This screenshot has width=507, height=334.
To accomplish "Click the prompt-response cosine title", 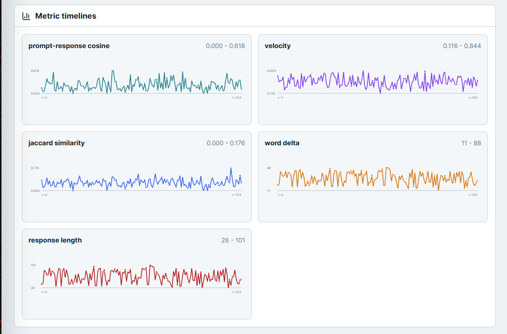I will tap(69, 46).
